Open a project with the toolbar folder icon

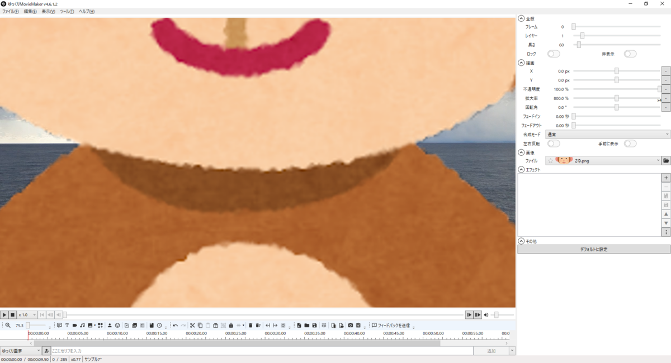(307, 325)
